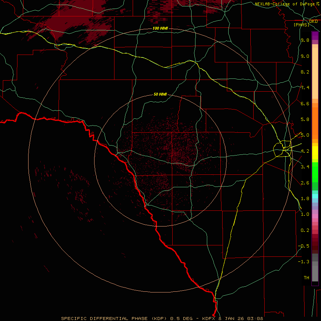The height and width of the screenshot is (321, 321).
Task: Click the [PHAS] legend unit label
Action: (301, 25)
